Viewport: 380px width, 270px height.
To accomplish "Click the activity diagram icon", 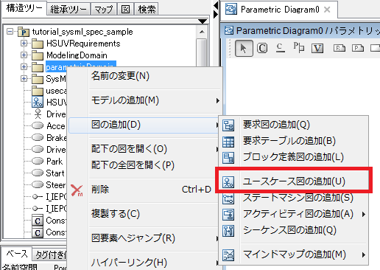I will click(228, 215).
